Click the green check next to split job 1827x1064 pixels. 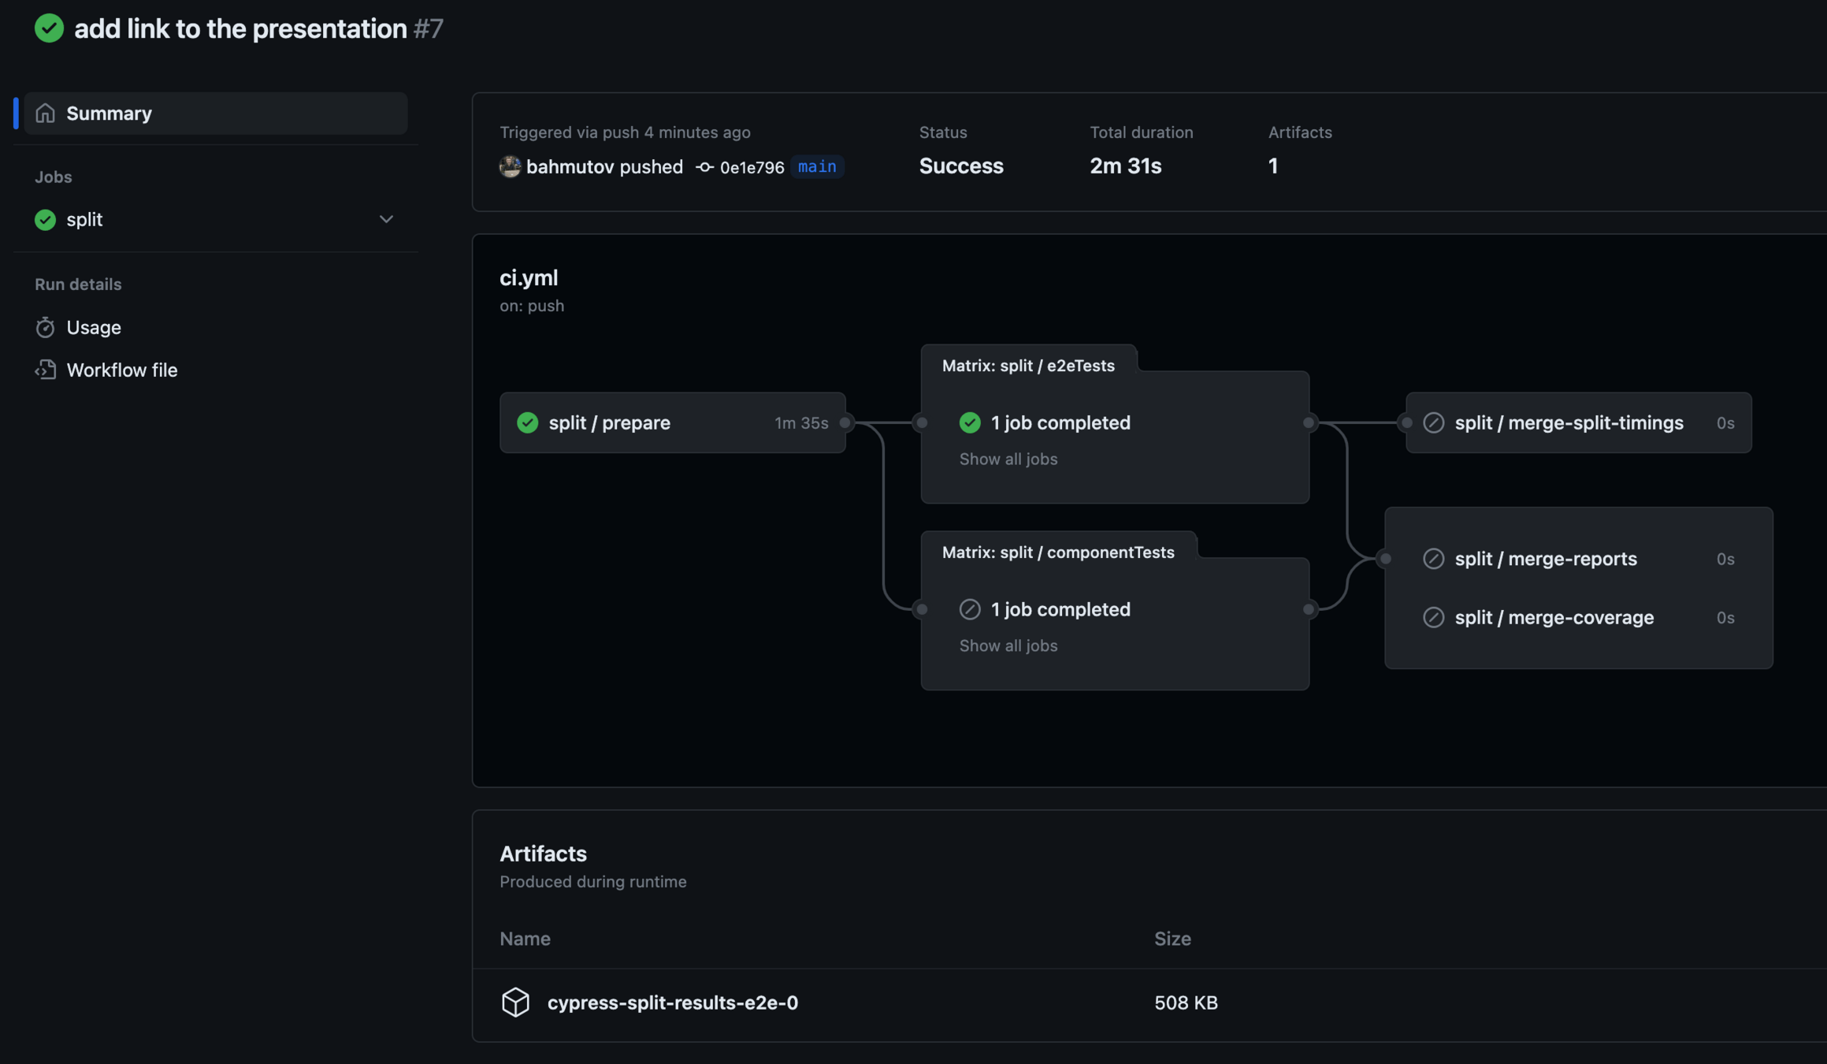[x=45, y=220]
